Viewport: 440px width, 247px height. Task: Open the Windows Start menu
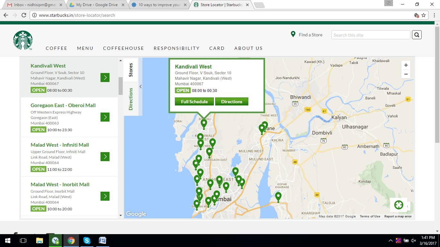coord(8,240)
